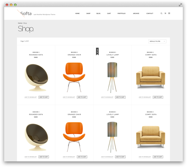Viewport: 187px width, 167px height.
Task: Open the Portfolio navigation item
Action: (x=121, y=13)
